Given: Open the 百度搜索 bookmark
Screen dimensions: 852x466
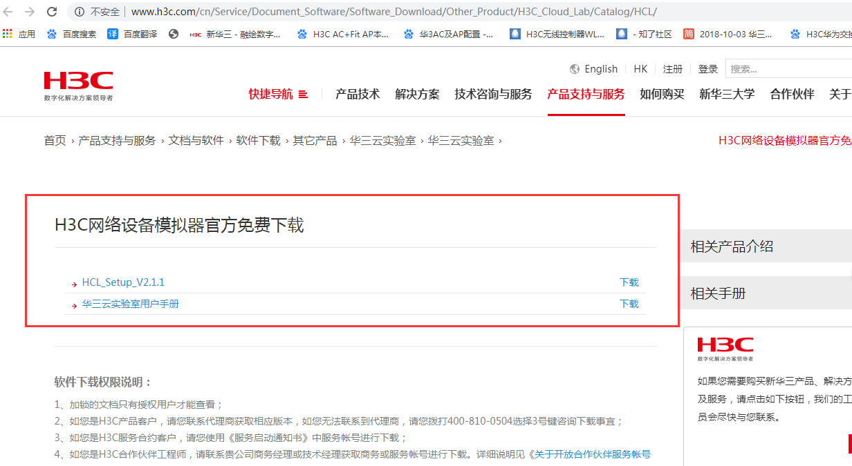Looking at the screenshot, I should point(72,34).
